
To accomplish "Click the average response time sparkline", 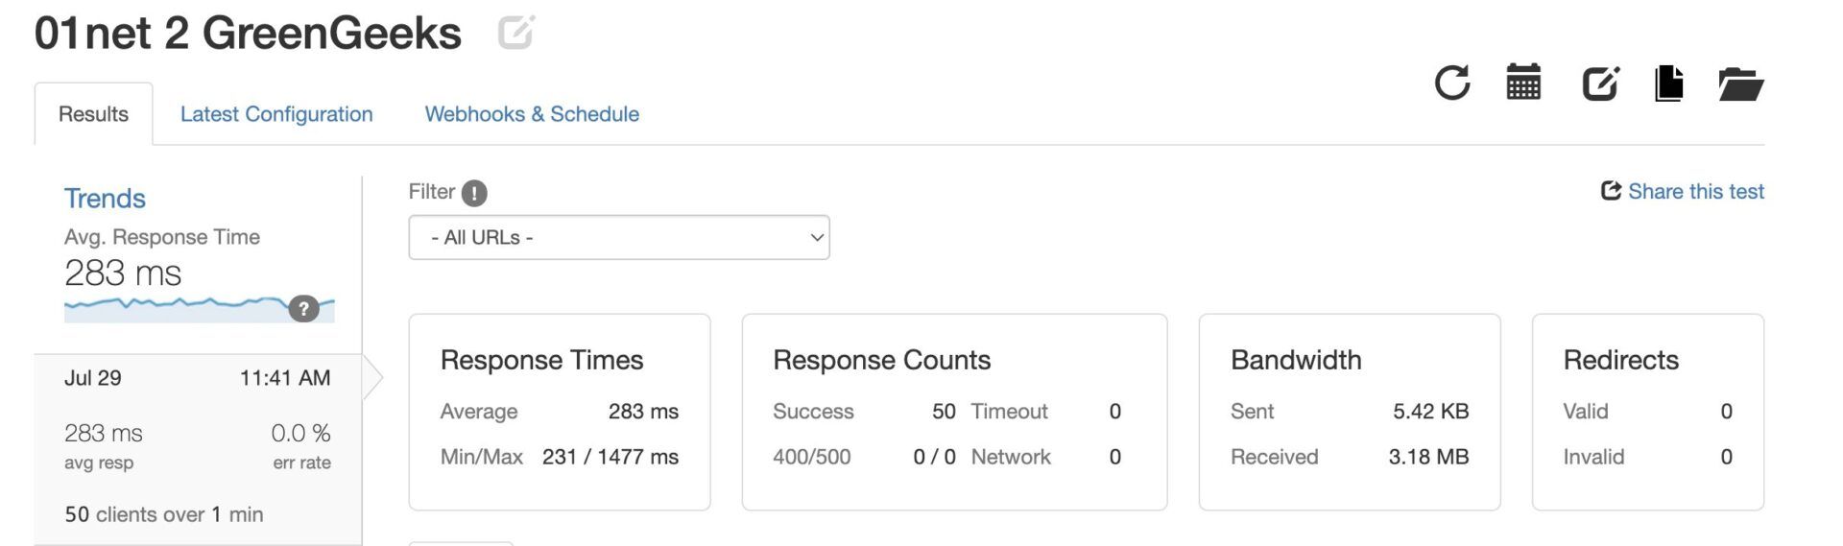I will coord(200,309).
